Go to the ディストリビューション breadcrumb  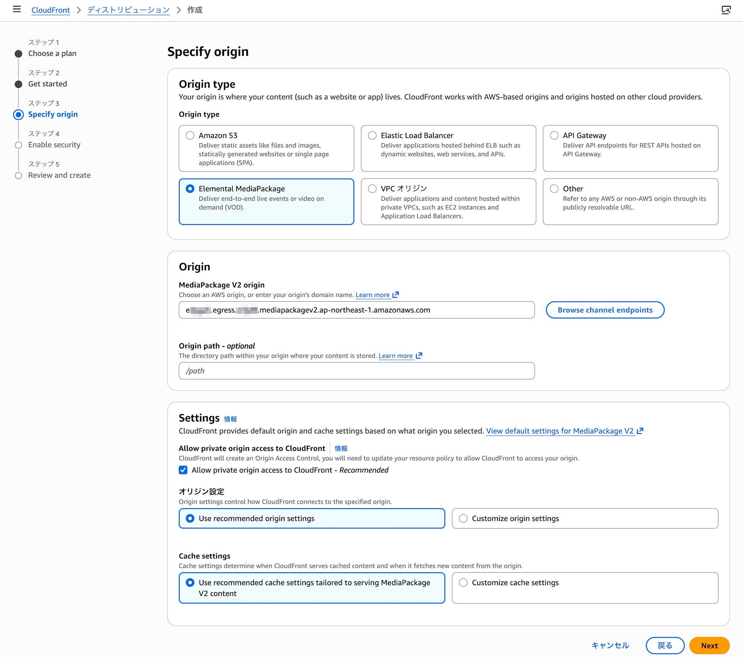pyautogui.click(x=129, y=10)
